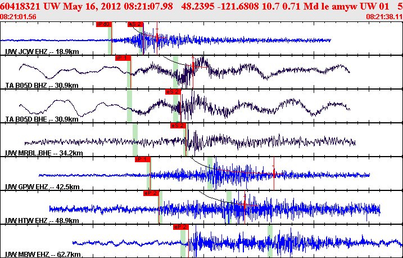Click red coda marker on HTW trace
Screen dimensions: 403x258
click(244, 204)
